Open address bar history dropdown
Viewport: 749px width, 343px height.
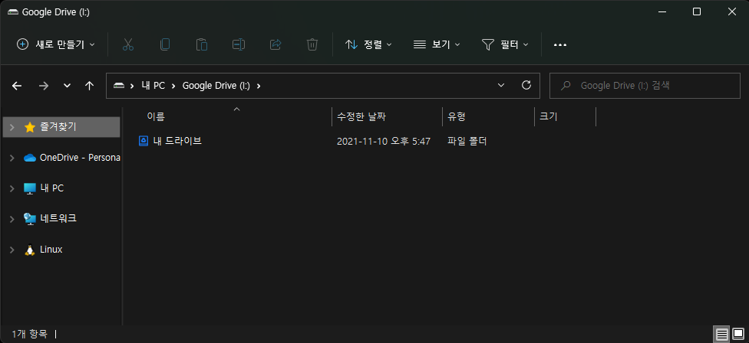click(x=501, y=85)
